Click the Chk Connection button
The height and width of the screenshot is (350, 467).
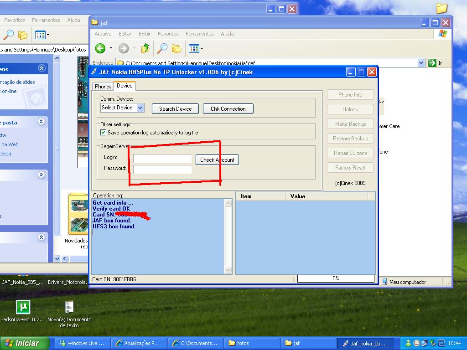coord(228,108)
